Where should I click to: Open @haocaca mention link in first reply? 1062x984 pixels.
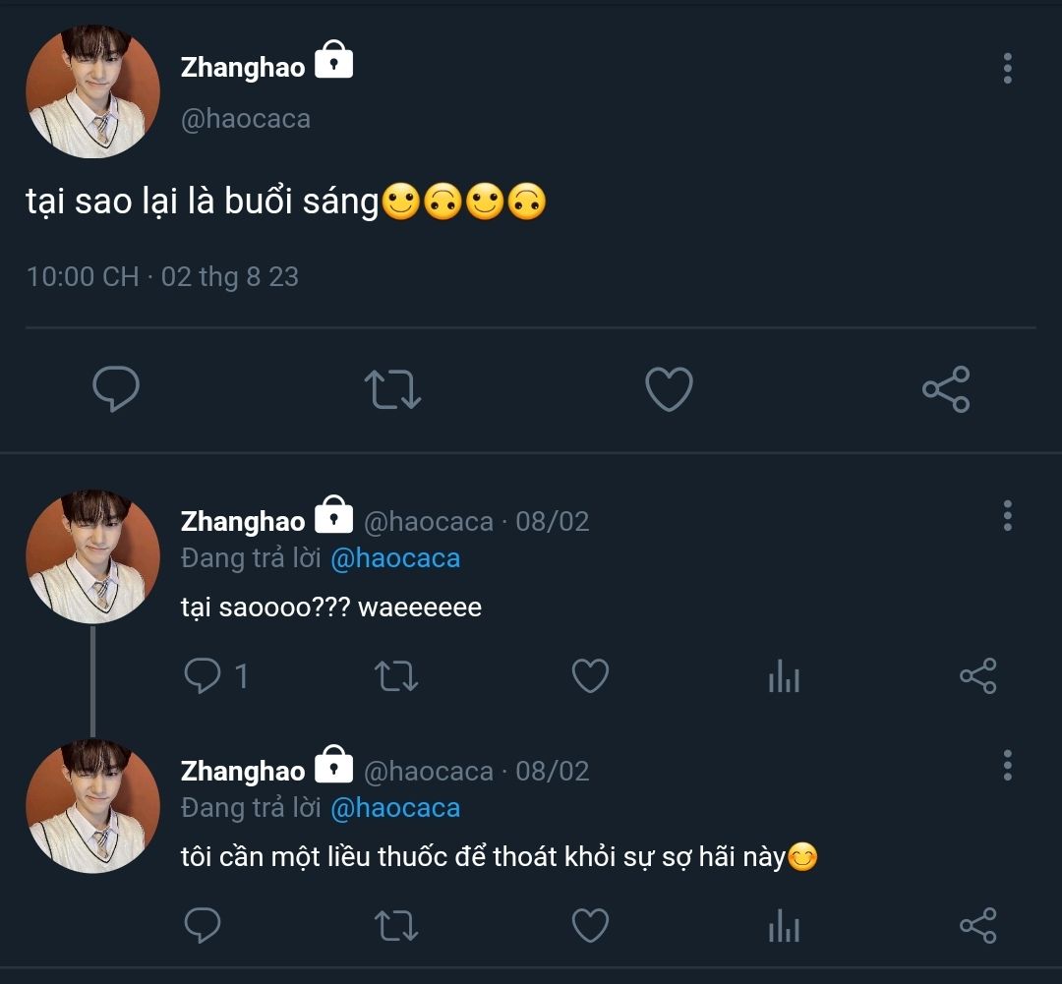pyautogui.click(x=395, y=558)
